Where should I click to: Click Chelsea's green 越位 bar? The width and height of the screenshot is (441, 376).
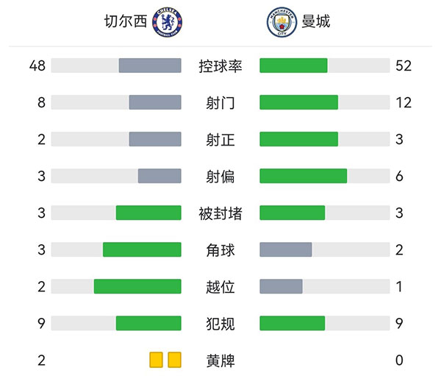click(137, 286)
